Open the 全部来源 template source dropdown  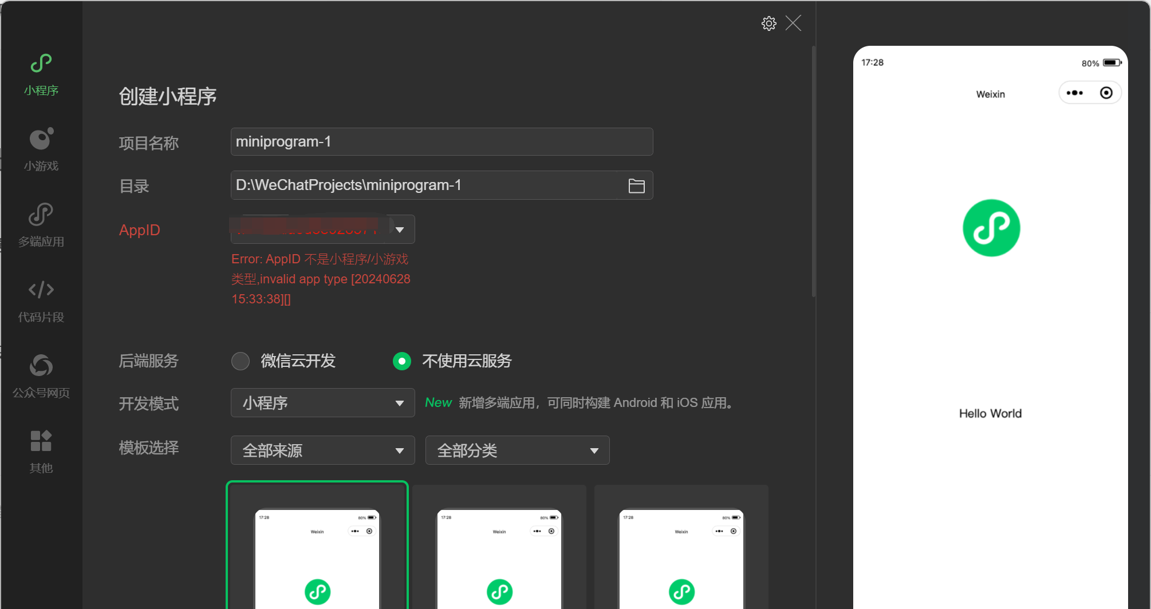(x=322, y=450)
